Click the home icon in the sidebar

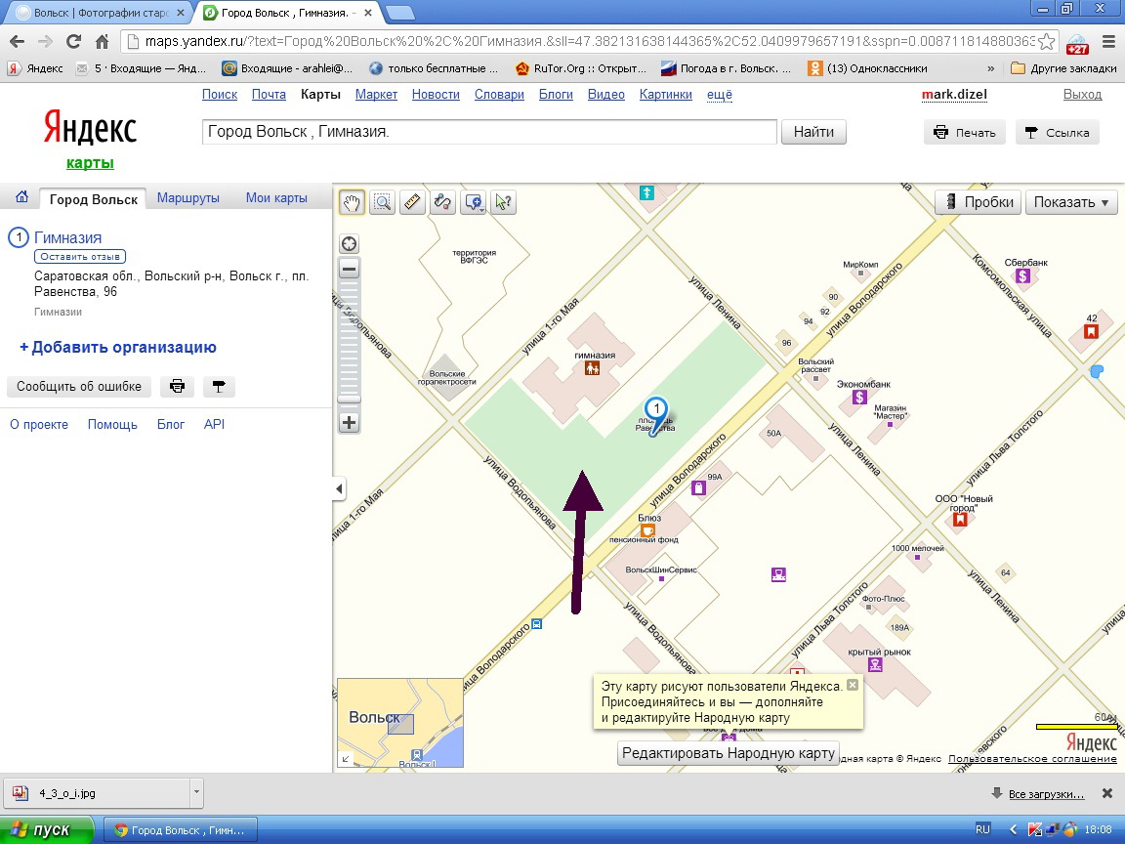click(x=21, y=197)
